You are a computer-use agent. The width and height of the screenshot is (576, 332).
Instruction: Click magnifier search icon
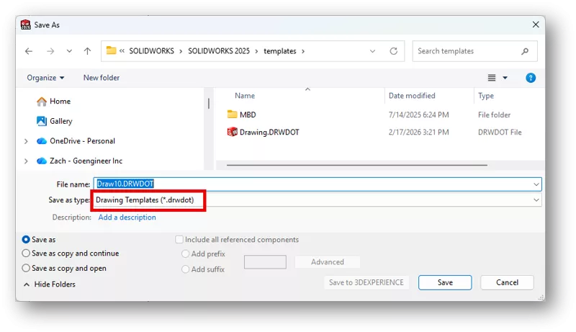tap(525, 51)
